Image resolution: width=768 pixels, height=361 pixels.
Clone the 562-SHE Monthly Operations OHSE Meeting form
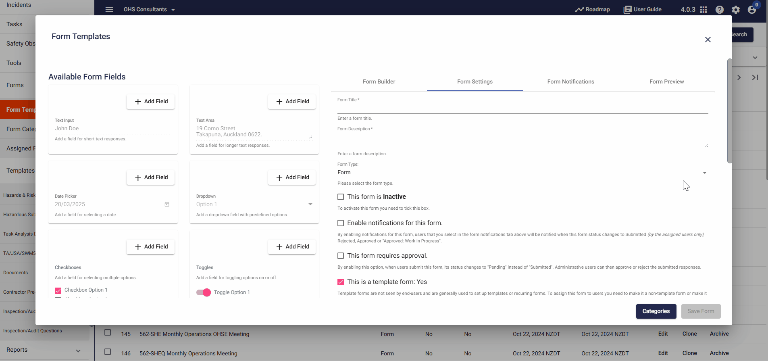point(690,334)
